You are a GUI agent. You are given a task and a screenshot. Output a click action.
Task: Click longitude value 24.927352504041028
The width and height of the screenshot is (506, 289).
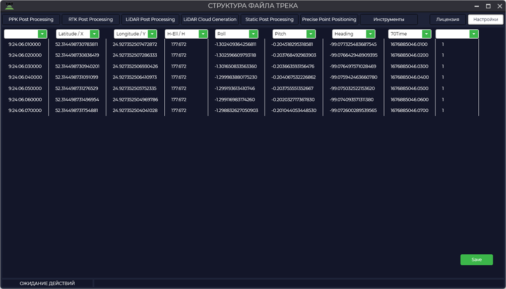[x=135, y=110]
